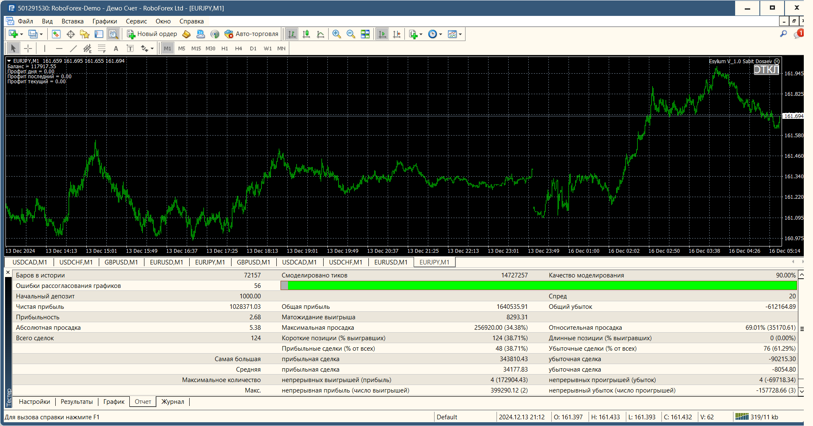
Task: Open the Графики menu
Action: click(x=105, y=21)
